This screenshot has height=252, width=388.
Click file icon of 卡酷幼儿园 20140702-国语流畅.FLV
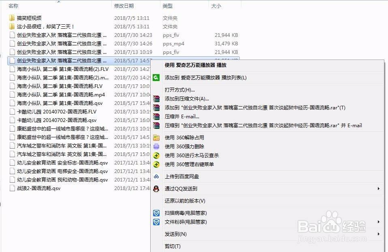(12, 112)
